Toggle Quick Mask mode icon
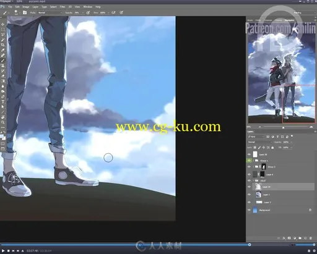Image resolution: width=317 pixels, height=254 pixels. (3, 143)
